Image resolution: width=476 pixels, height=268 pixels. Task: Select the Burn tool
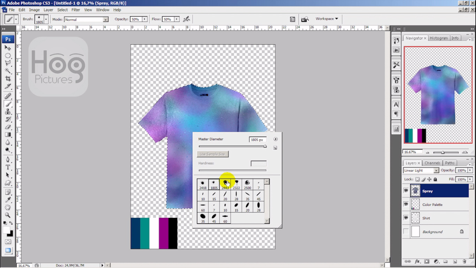[8, 150]
